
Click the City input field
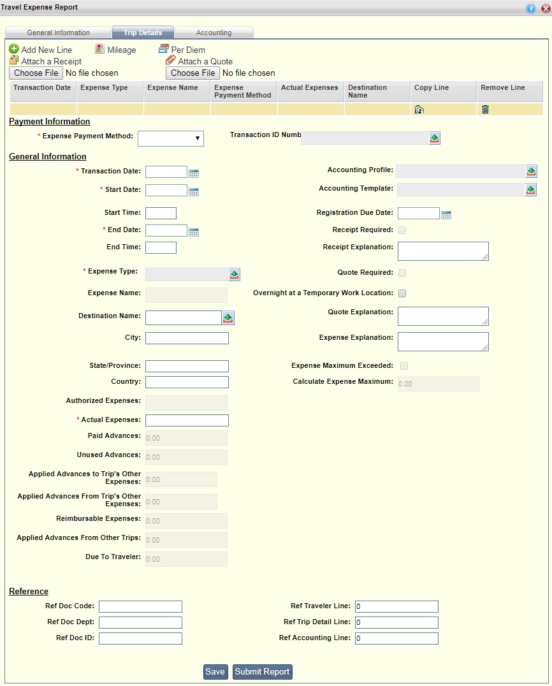[x=187, y=338]
